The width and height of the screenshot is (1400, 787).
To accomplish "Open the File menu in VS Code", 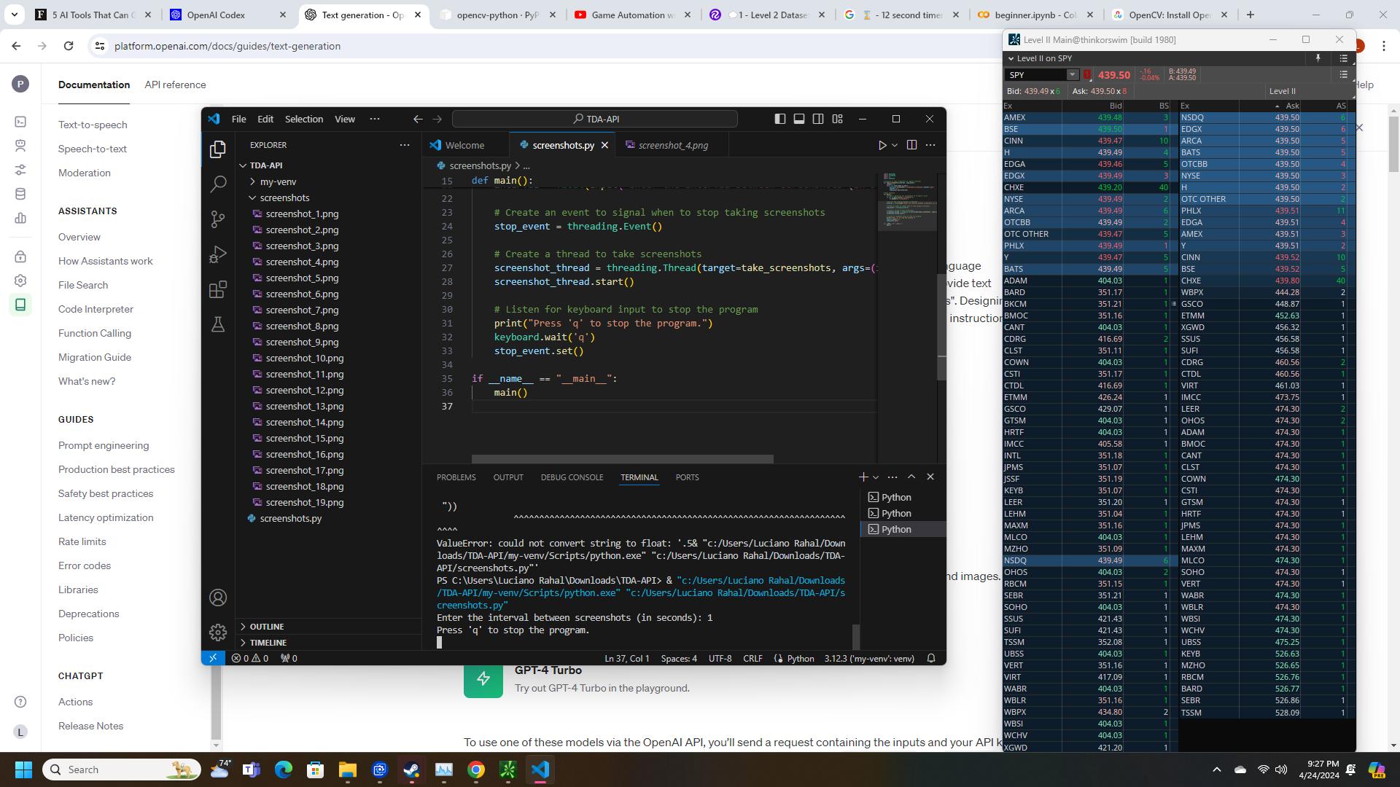I will pyautogui.click(x=238, y=119).
